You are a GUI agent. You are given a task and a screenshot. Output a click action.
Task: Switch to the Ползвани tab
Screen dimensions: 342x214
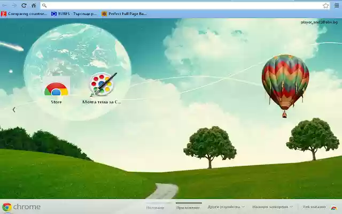[x=155, y=208]
